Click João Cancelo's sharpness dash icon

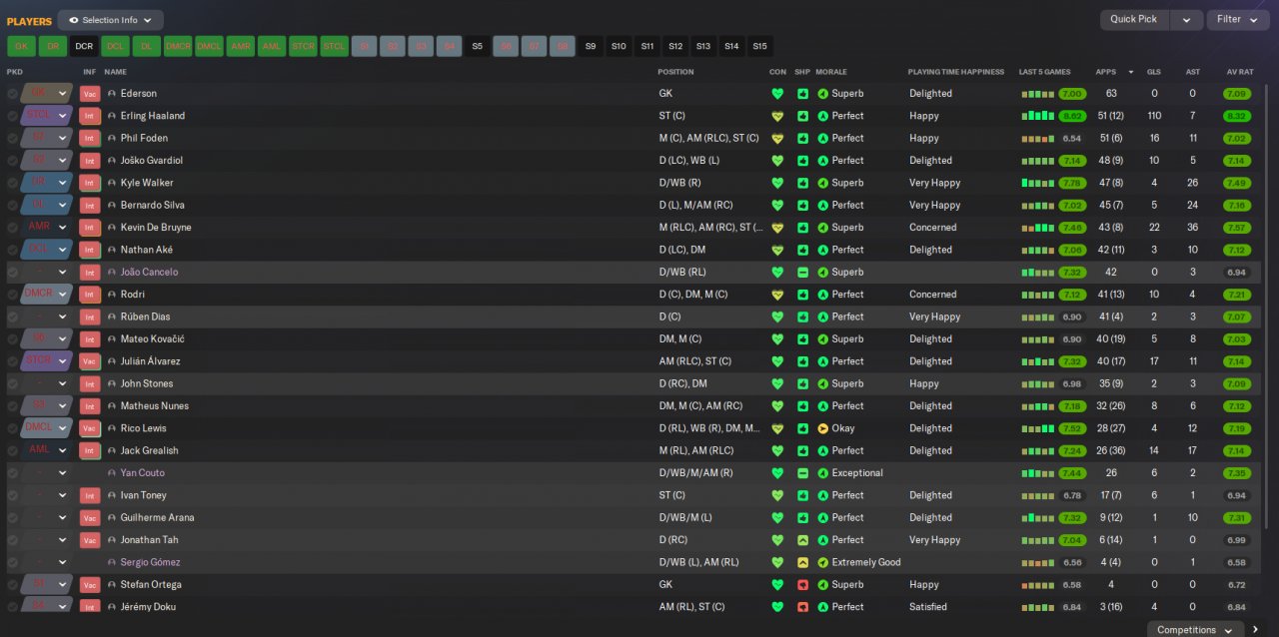[x=802, y=273]
